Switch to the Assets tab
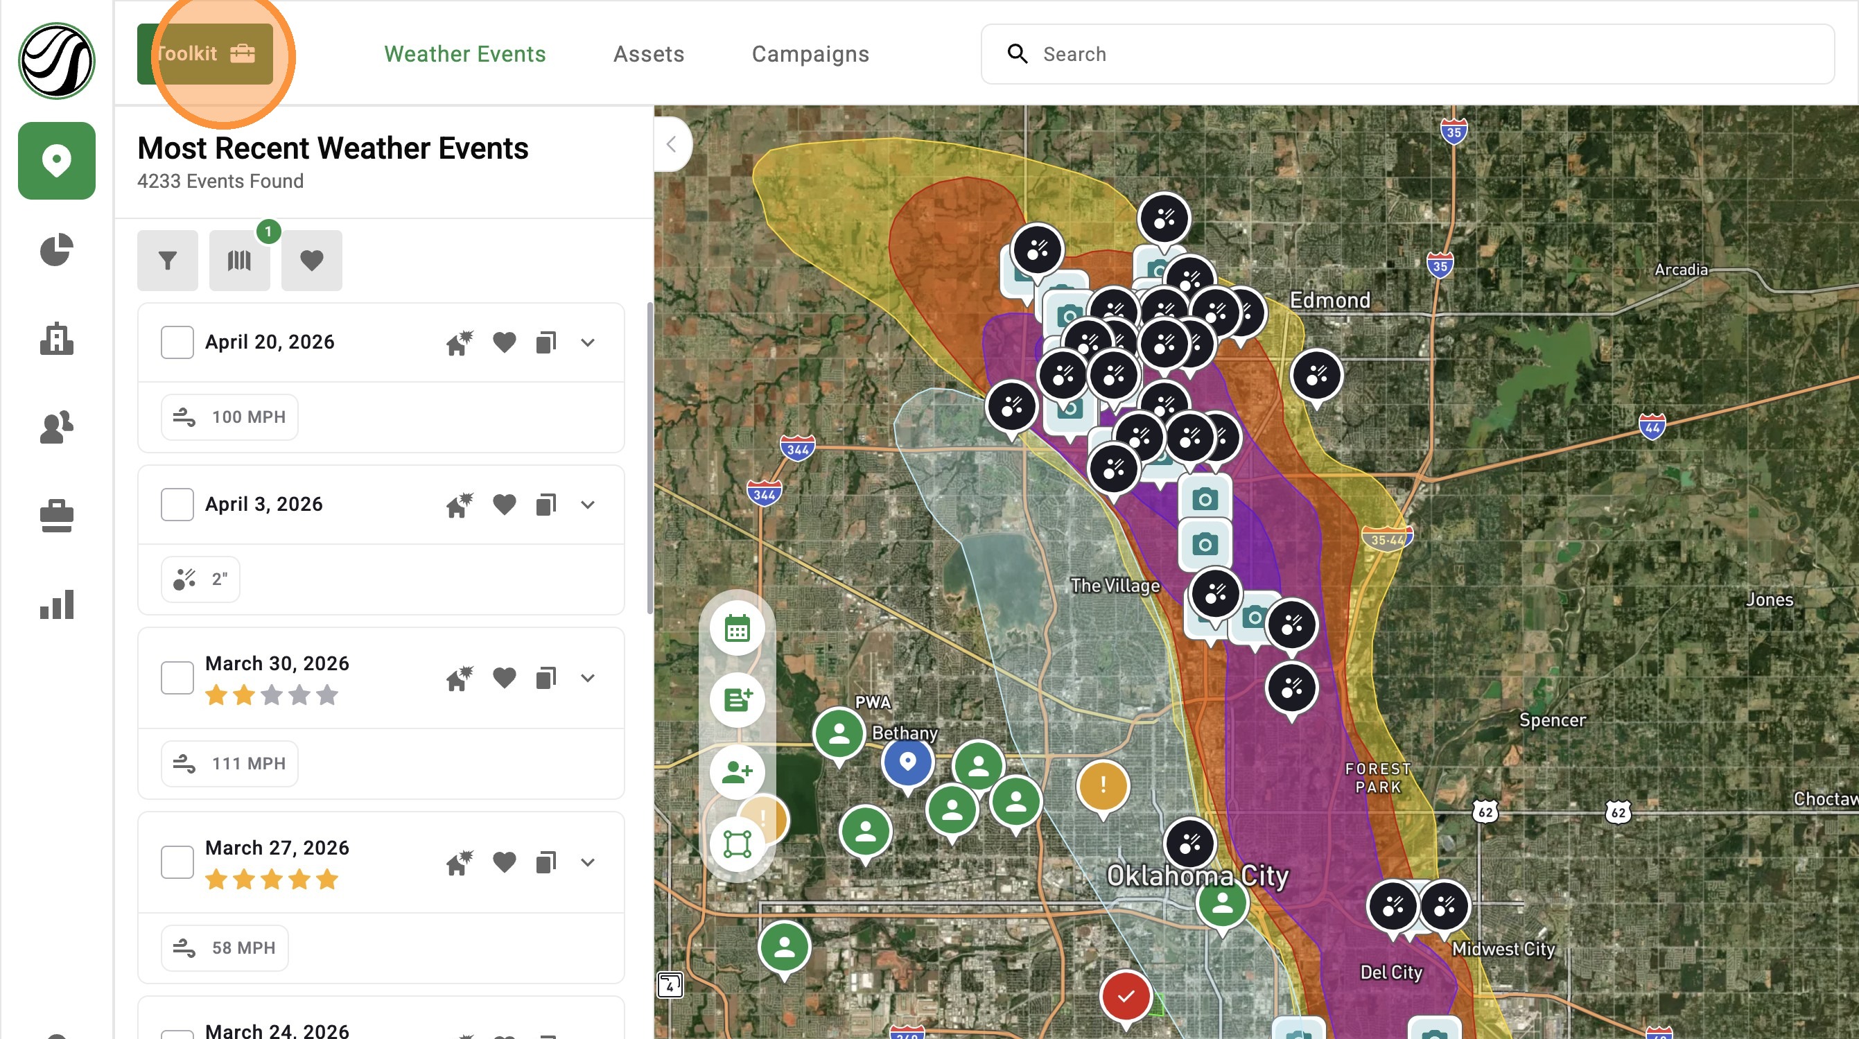The height and width of the screenshot is (1039, 1859). click(x=649, y=54)
